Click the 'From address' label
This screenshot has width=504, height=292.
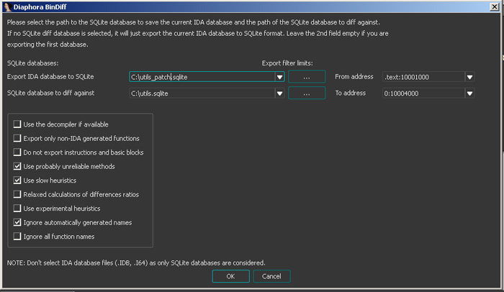point(354,76)
